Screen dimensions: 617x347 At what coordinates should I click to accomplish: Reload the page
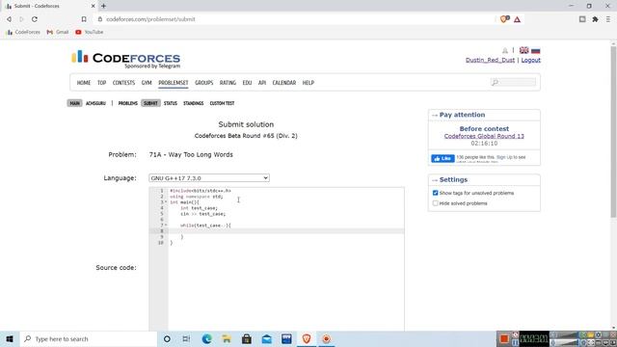click(35, 19)
